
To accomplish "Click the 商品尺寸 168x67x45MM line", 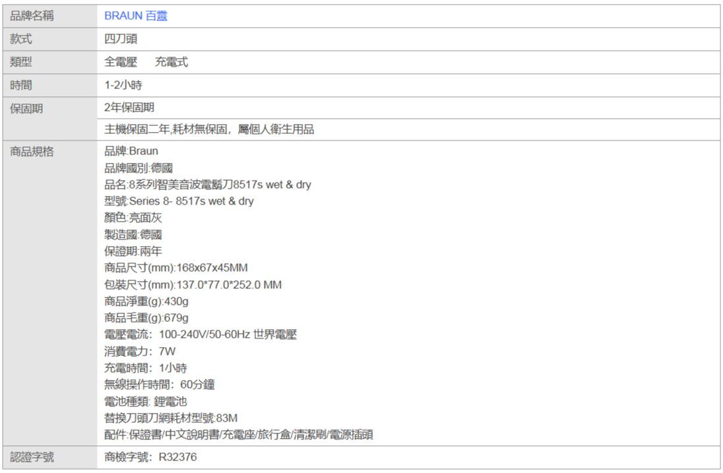I will pyautogui.click(x=175, y=268).
